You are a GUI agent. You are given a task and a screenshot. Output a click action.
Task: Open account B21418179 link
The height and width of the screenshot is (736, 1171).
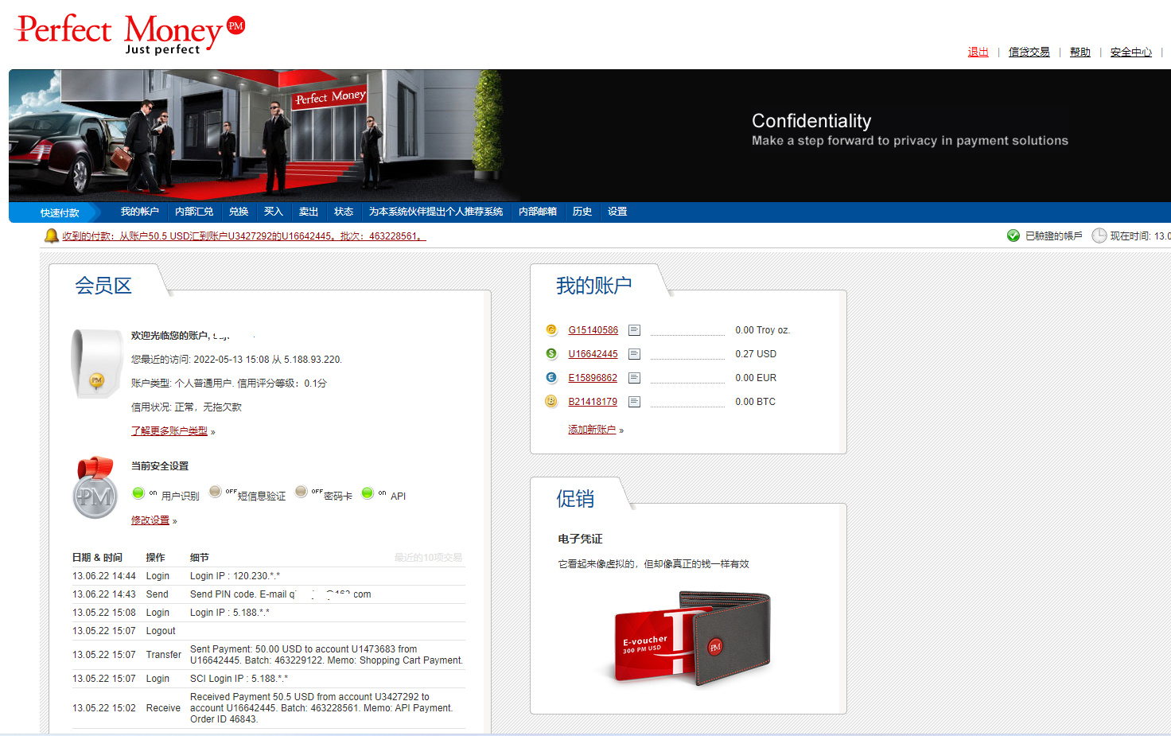tap(593, 402)
